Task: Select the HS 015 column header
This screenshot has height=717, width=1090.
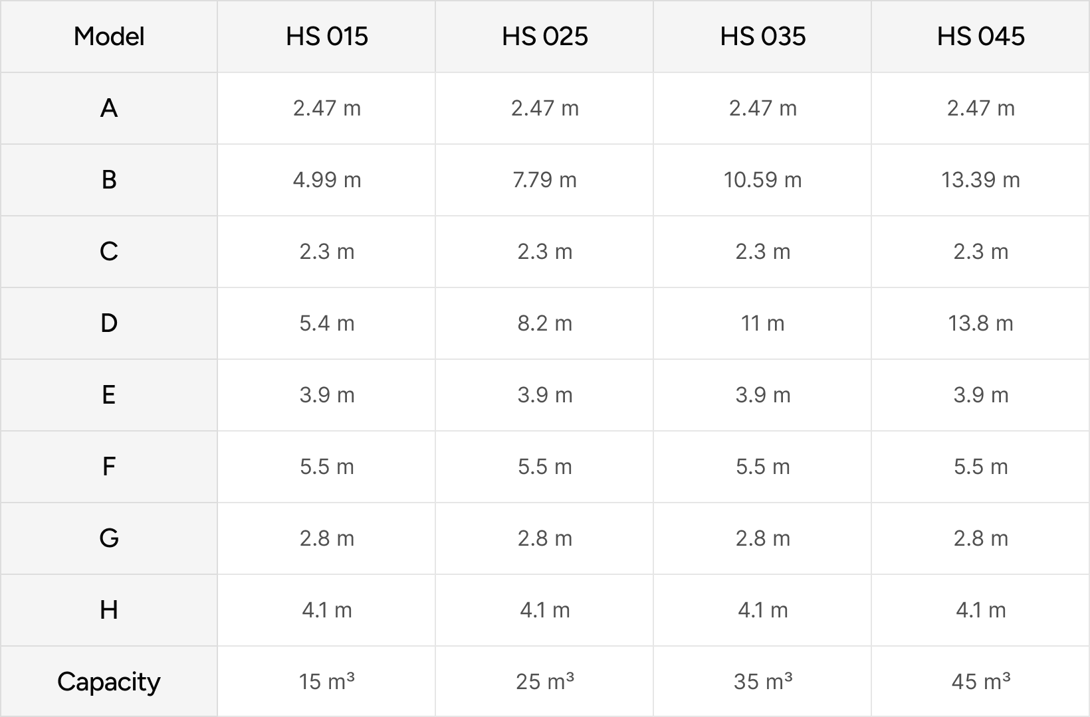Action: point(326,37)
